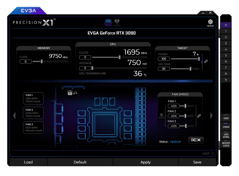Viewport: 239px width, 176px height.
Task: Select profile slot 5 in the sidebar
Action: [x=226, y=55]
